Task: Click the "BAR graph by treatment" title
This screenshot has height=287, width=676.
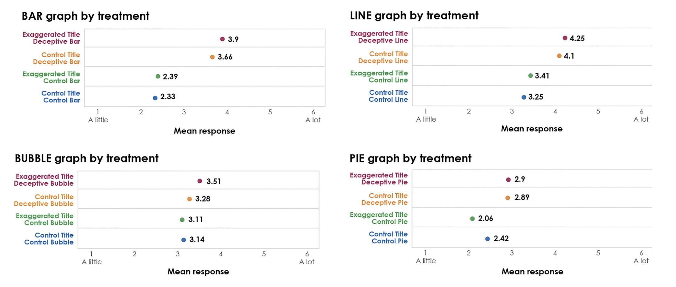Action: (x=85, y=16)
